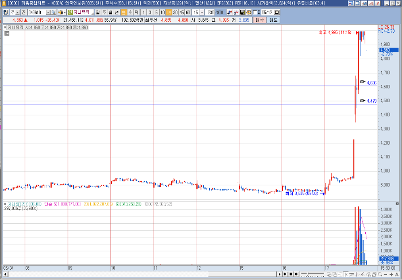The width and height of the screenshot is (402, 280).
Task: Open chart settings gear icon
Action: (x=249, y=12)
